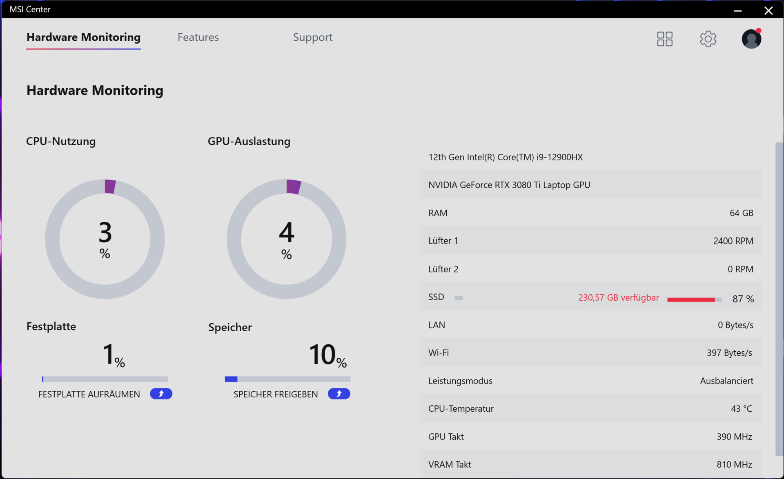
Task: Click the Speicher memory usage bar
Action: point(287,379)
